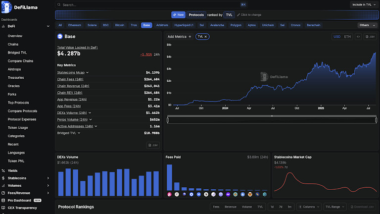Expand Active Addresses (24h) metric
The height and width of the screenshot is (214, 380).
click(96, 126)
